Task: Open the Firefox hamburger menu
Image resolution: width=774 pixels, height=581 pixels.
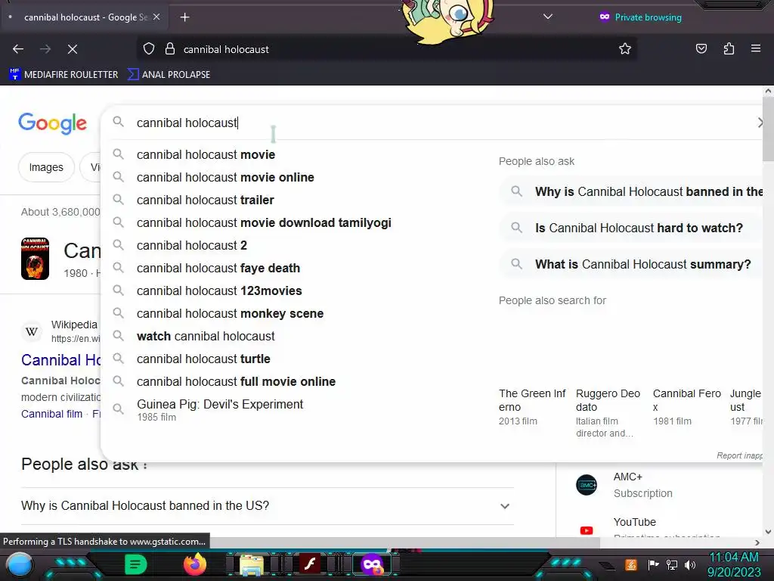Action: coord(756,49)
